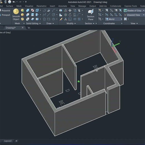This screenshot has height=145, width=145.
Task: Select the Slice solid tool
Action: coord(32,15)
